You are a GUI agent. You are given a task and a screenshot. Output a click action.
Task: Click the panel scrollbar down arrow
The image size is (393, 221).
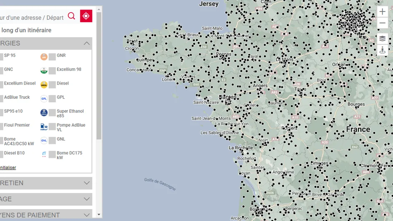[99, 215]
